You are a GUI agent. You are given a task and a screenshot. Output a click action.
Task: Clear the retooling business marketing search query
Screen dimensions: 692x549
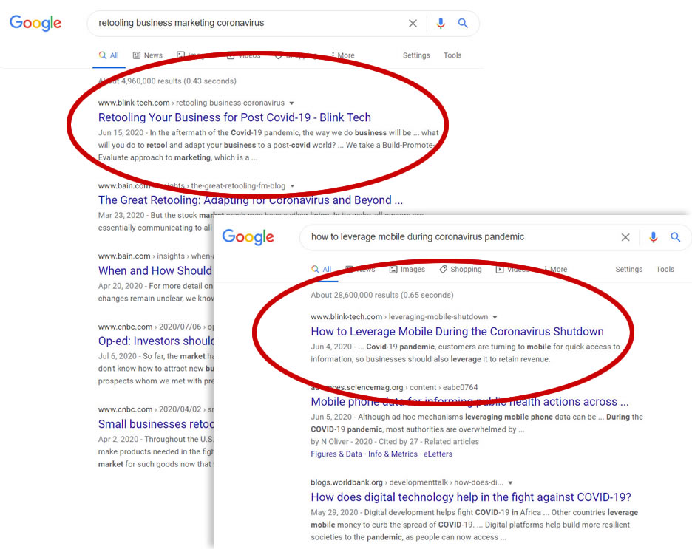point(413,24)
